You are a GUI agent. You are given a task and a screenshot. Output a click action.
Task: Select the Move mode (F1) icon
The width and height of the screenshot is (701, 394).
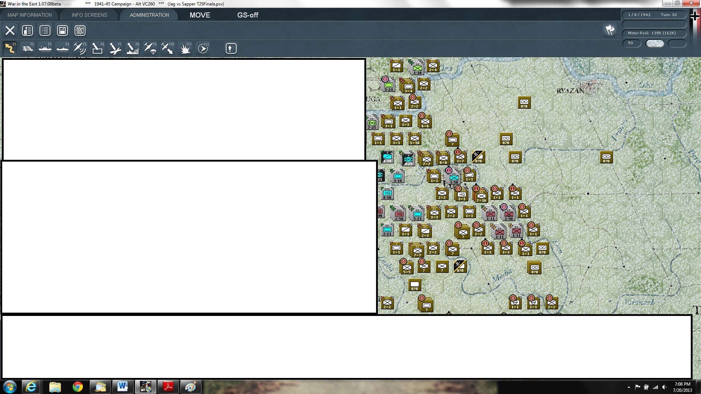(10, 48)
